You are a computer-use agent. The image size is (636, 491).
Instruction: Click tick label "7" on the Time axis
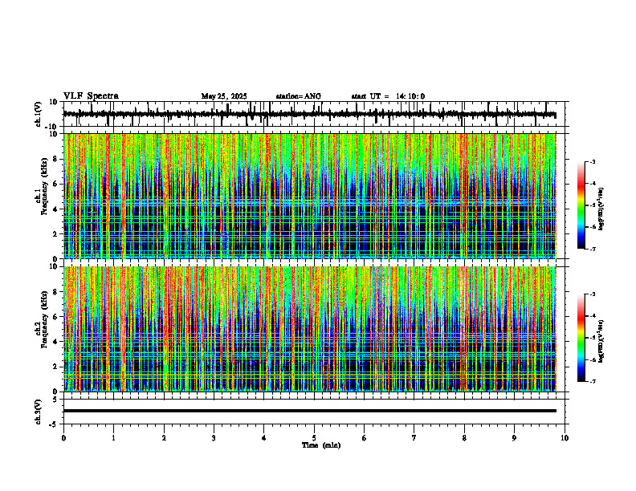point(414,438)
